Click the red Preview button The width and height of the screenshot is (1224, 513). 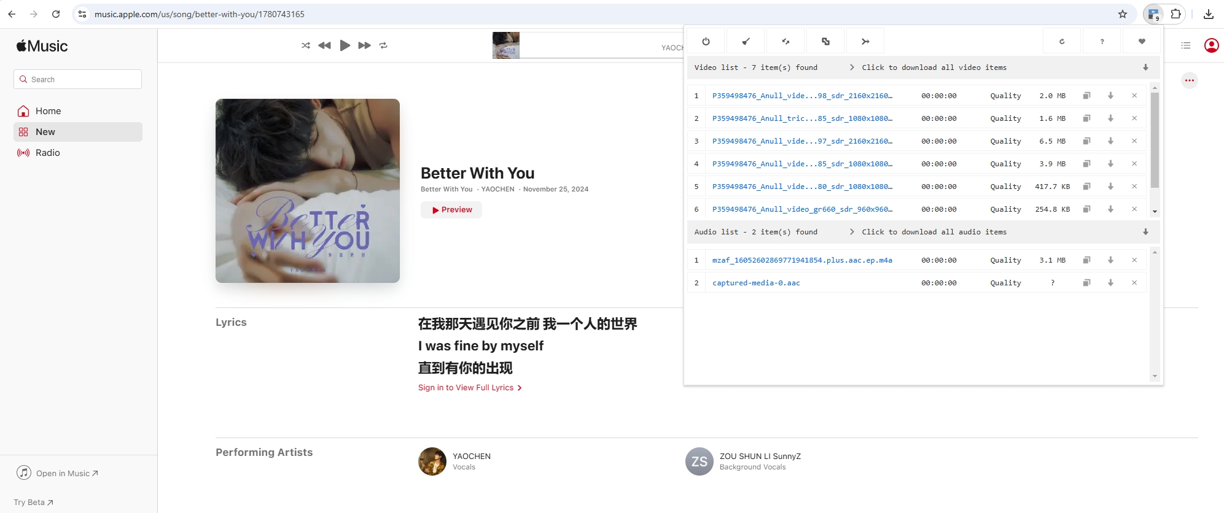pyautogui.click(x=451, y=210)
